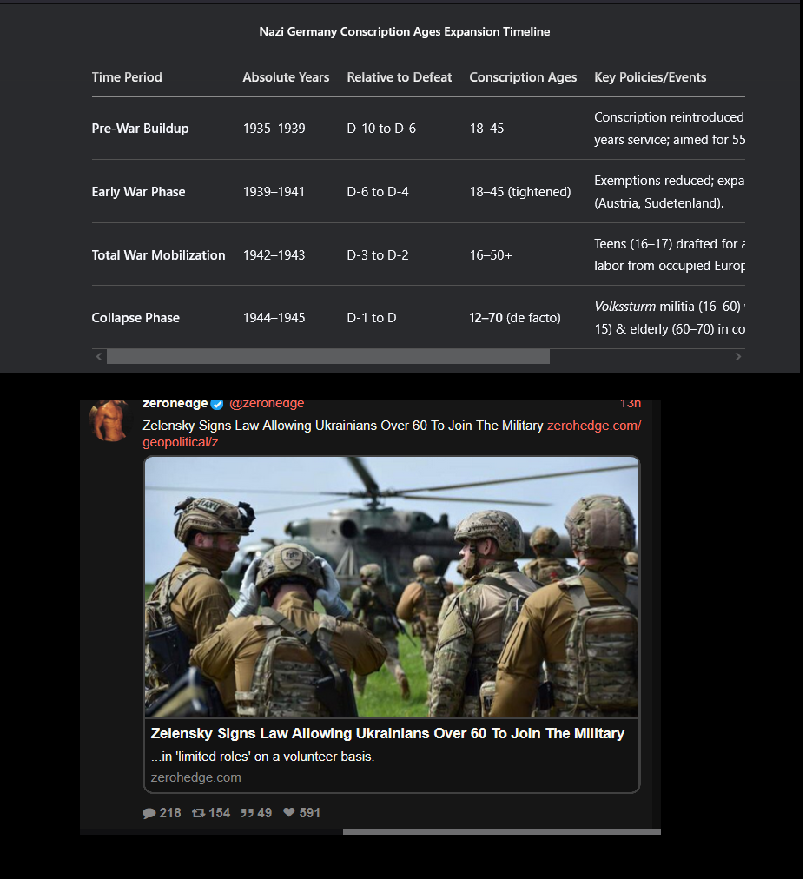
Task: Open the zerohedge.com/geopolitical link in tweet
Action: coord(593,426)
